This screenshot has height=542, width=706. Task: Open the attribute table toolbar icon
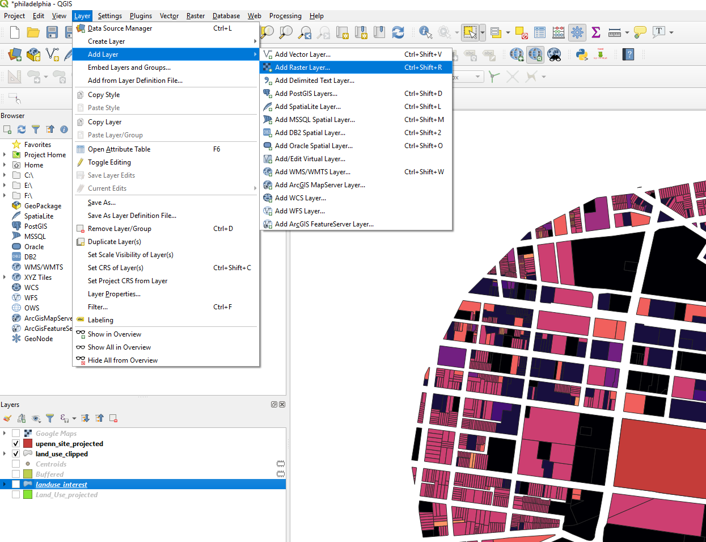point(540,32)
